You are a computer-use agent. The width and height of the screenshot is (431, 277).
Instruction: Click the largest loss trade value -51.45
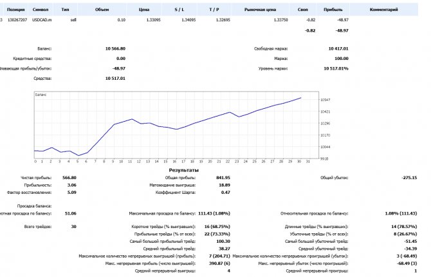410,242
